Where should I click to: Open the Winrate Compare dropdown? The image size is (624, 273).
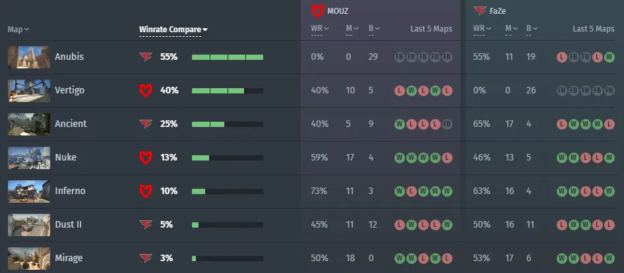[x=173, y=30]
